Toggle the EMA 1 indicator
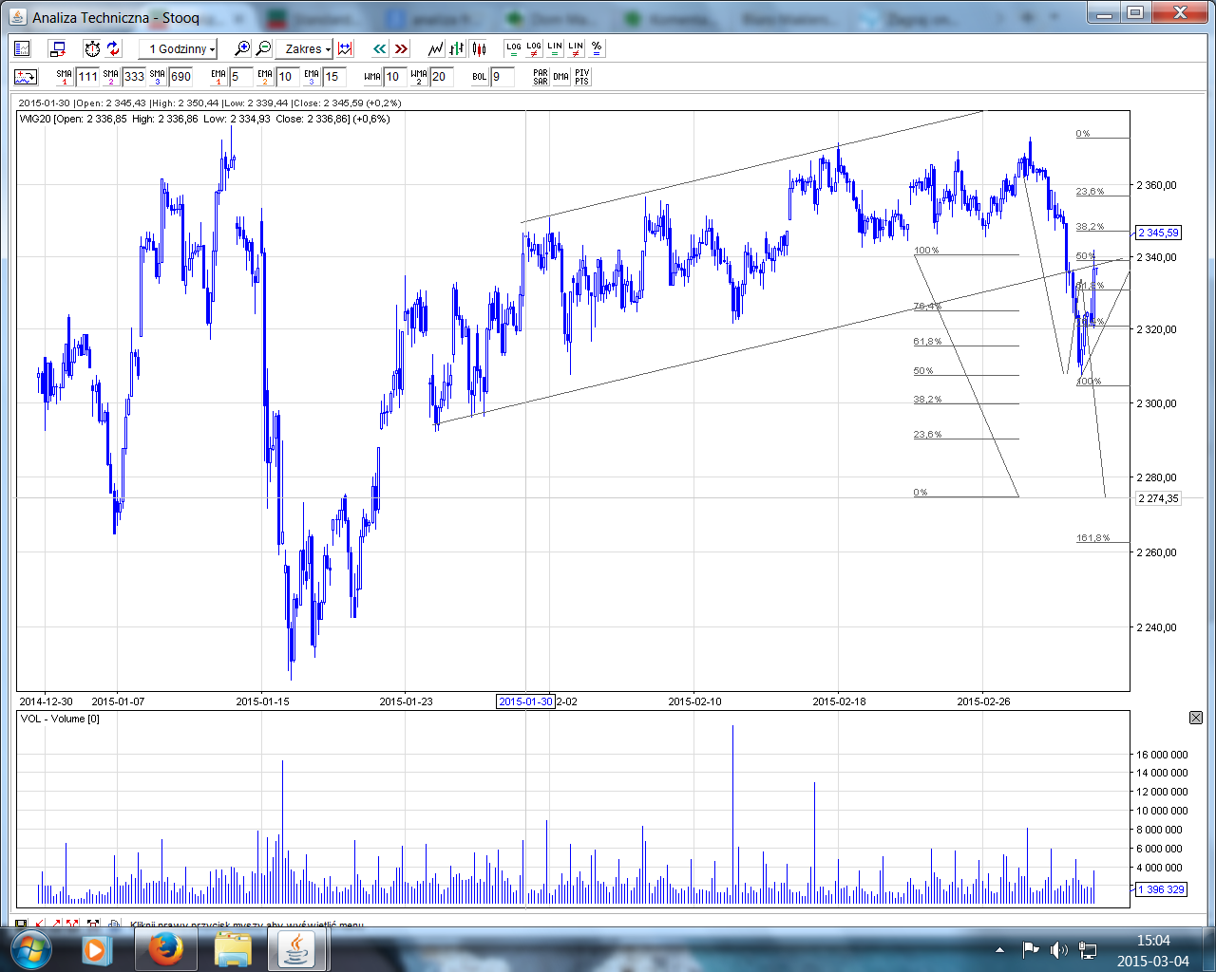 [218, 77]
